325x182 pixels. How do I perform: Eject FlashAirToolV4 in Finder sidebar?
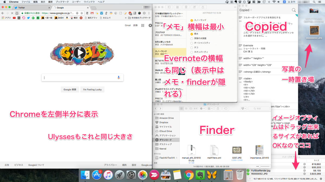pyautogui.click(x=177, y=158)
